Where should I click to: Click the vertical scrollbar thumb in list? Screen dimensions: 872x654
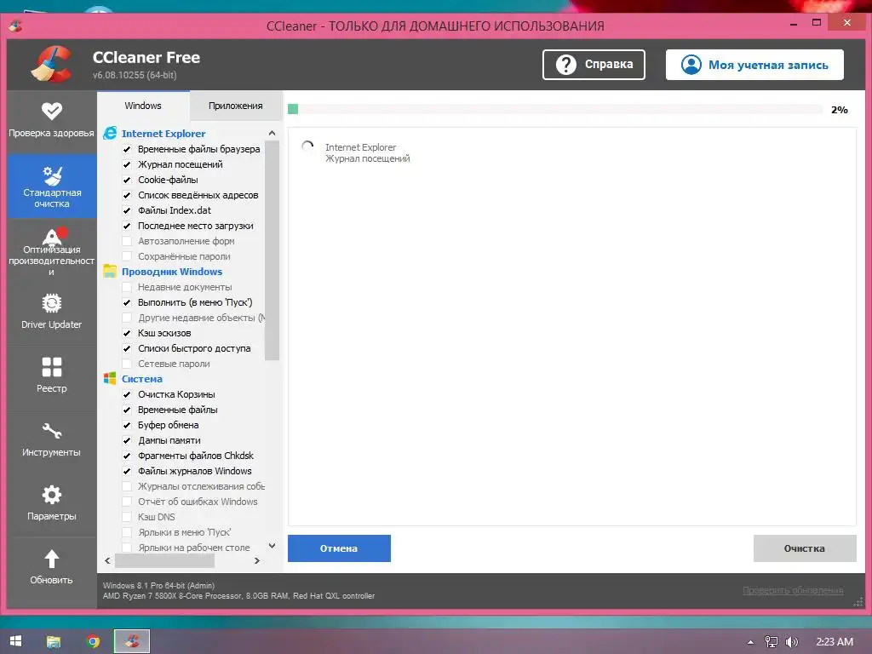272,250
